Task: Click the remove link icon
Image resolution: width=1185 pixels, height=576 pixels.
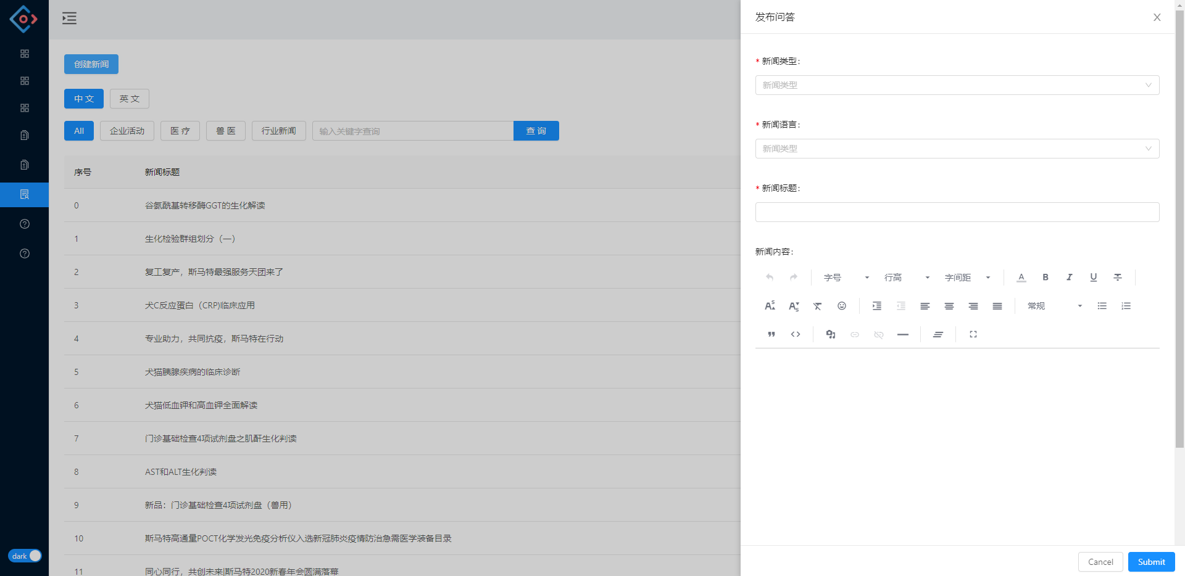Action: pos(879,334)
